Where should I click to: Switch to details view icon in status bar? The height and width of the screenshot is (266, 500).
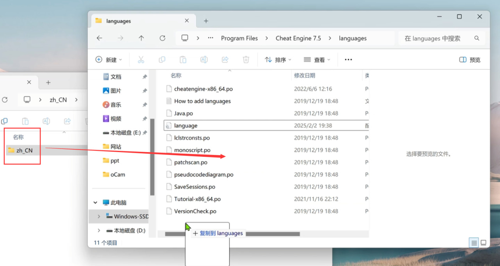(474, 243)
